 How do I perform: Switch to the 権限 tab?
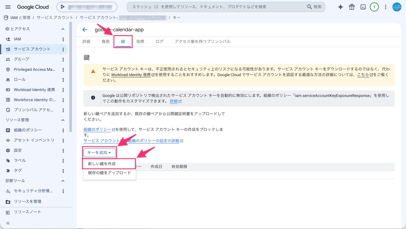pos(106,41)
